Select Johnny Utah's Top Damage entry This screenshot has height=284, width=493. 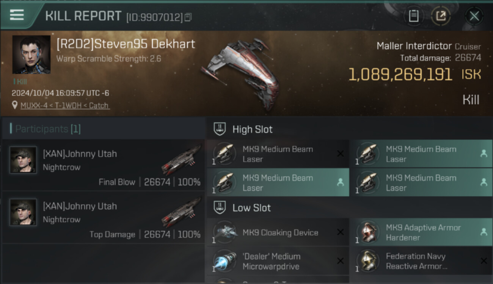pos(103,217)
